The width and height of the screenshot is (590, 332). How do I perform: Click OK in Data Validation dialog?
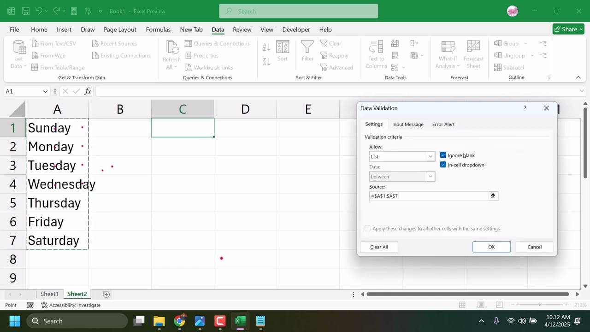pyautogui.click(x=491, y=247)
